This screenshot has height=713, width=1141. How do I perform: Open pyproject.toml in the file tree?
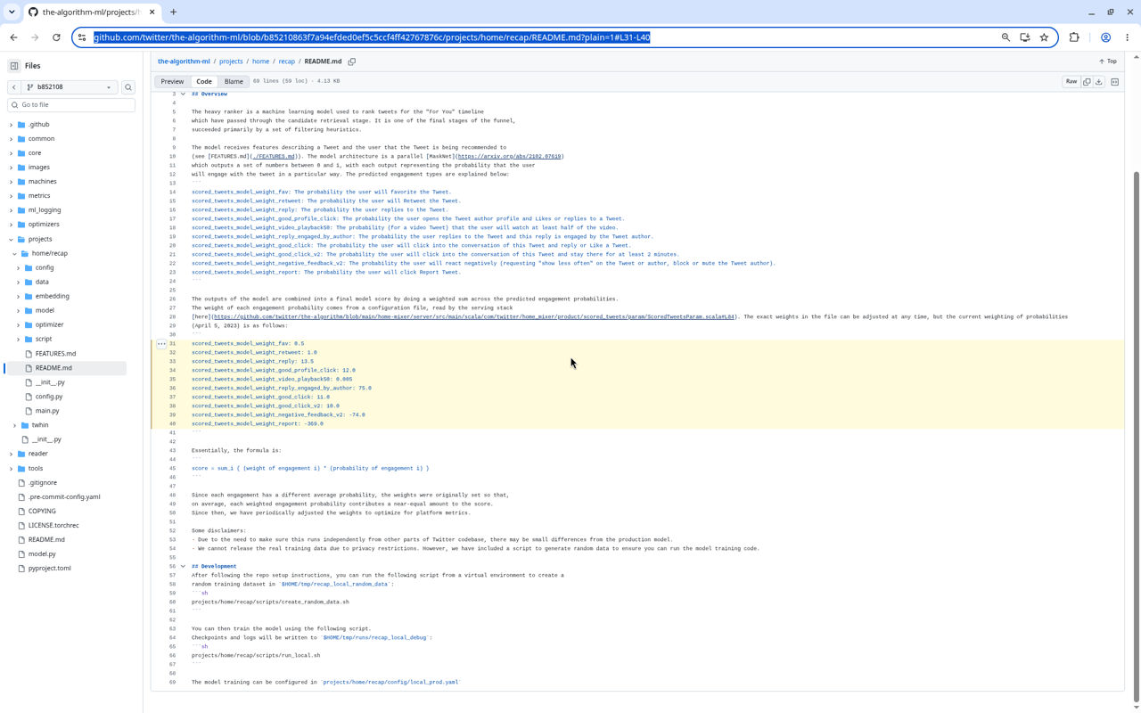tap(49, 568)
